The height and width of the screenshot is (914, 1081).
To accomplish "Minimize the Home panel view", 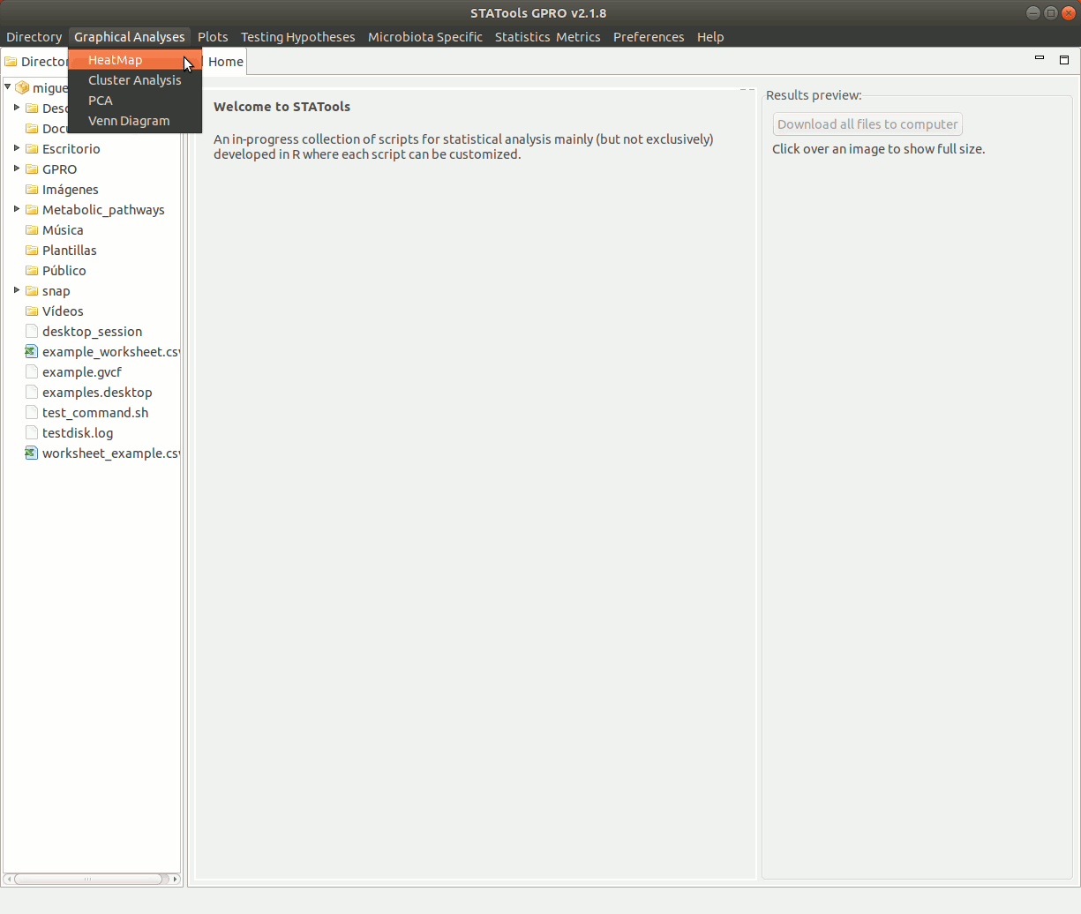I will 1039,59.
